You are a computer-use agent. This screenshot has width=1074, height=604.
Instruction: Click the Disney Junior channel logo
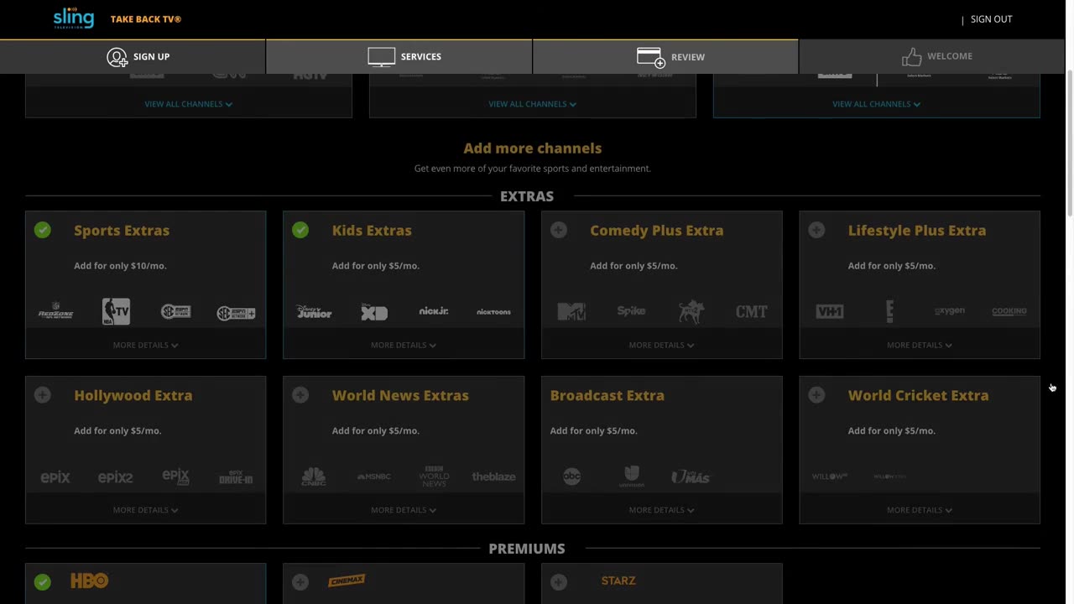pos(314,312)
